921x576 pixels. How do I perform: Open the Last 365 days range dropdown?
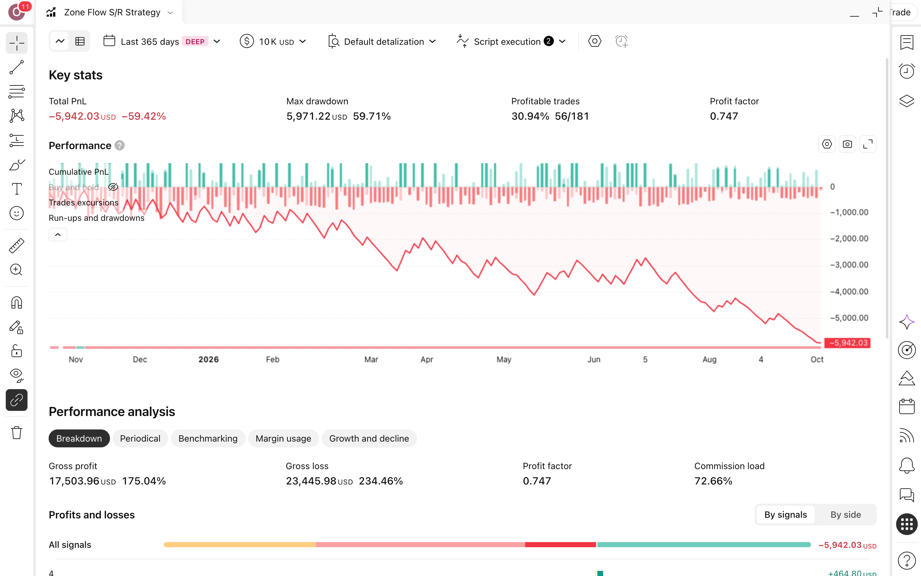tap(162, 42)
